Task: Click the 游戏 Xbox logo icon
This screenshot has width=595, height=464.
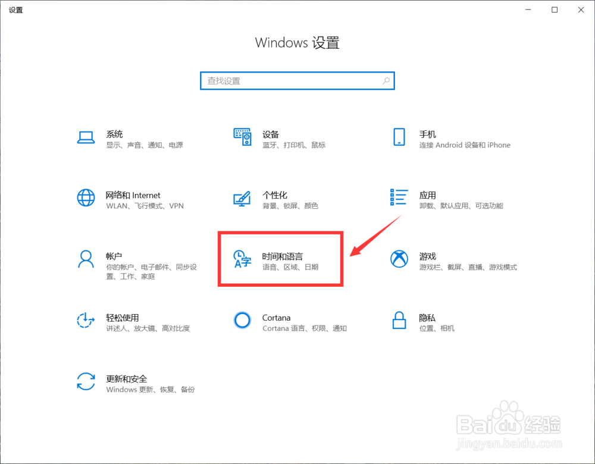Action: click(399, 259)
